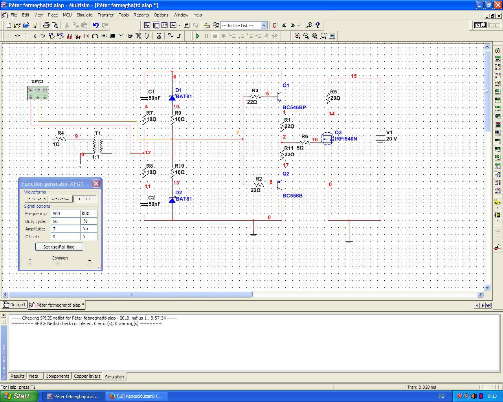Image resolution: width=503 pixels, height=402 pixels.
Task: Select the triangle waveform button
Action: point(61,199)
